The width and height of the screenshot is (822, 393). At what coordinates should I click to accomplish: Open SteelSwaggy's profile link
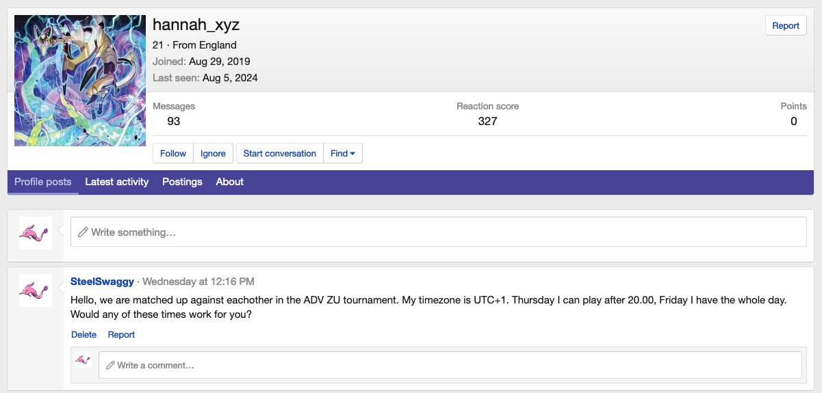102,282
